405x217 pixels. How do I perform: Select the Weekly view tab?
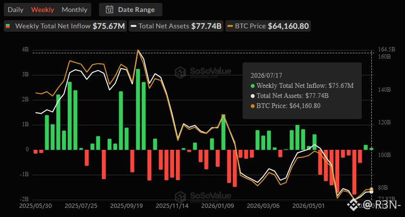click(x=43, y=10)
